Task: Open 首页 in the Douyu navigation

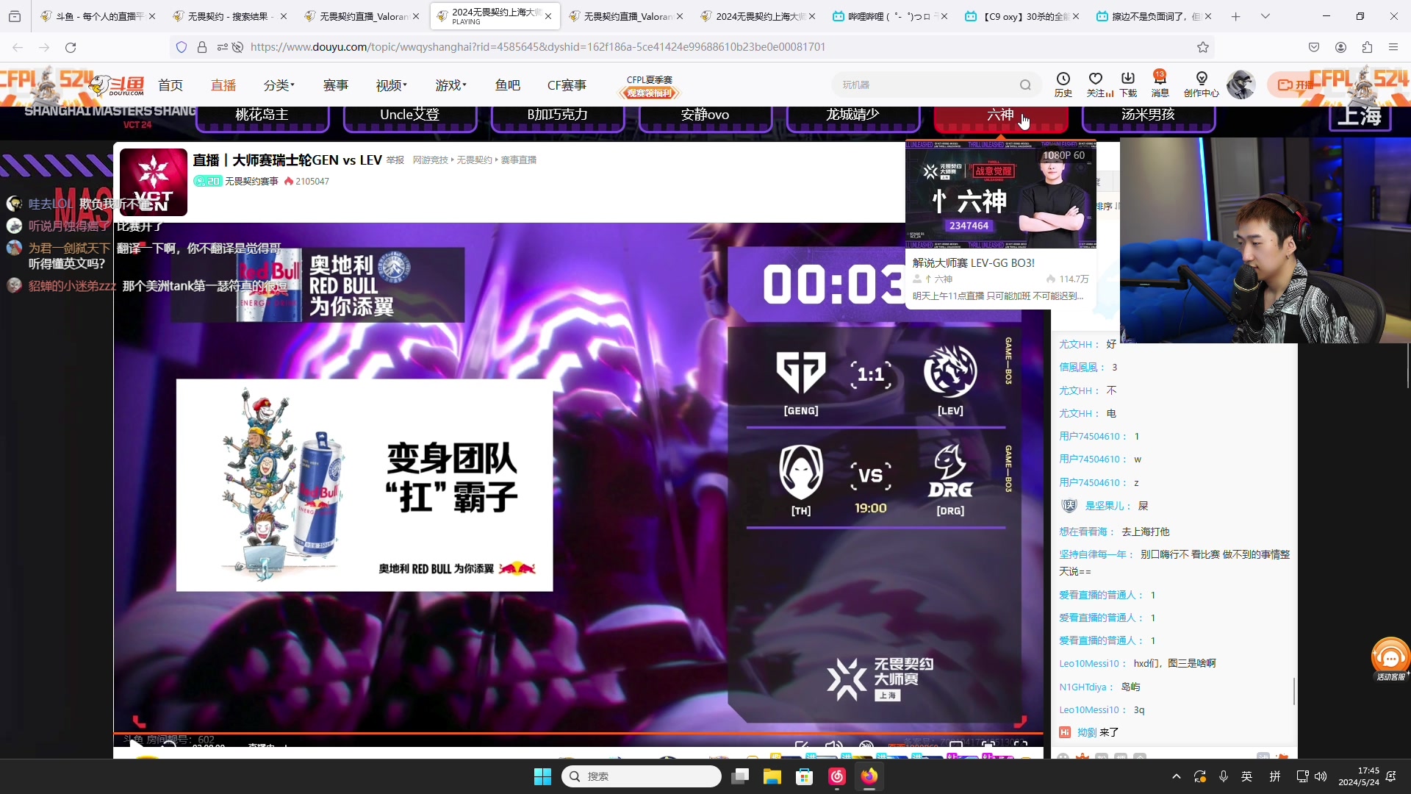Action: point(170,85)
